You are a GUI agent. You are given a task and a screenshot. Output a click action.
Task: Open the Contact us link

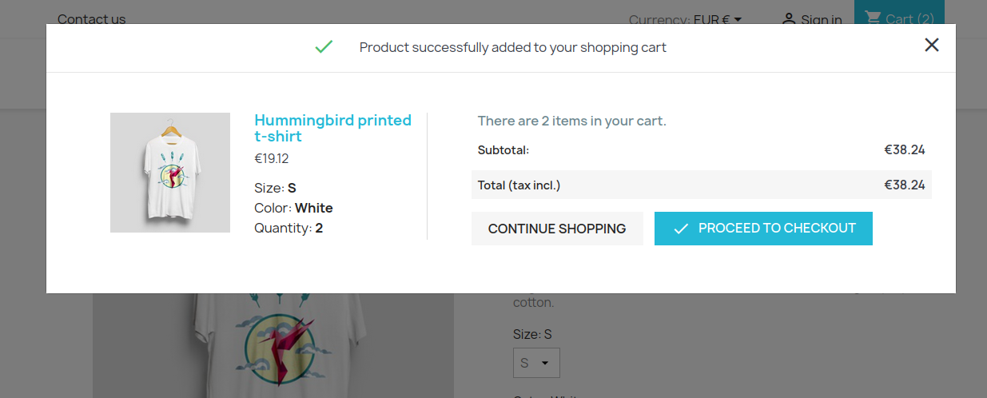(92, 19)
